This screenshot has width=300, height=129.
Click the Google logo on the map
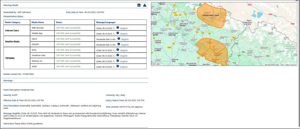tap(156, 64)
